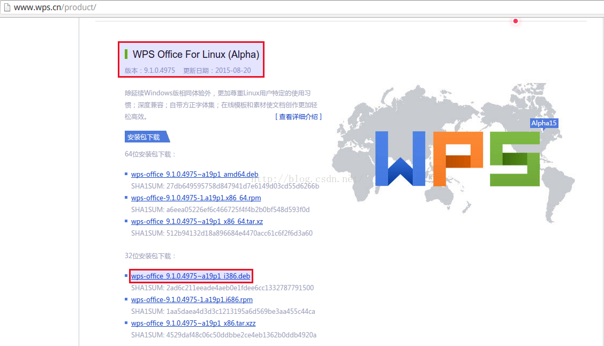Click the SHA1SUM starting with 512b94132d

(222, 233)
